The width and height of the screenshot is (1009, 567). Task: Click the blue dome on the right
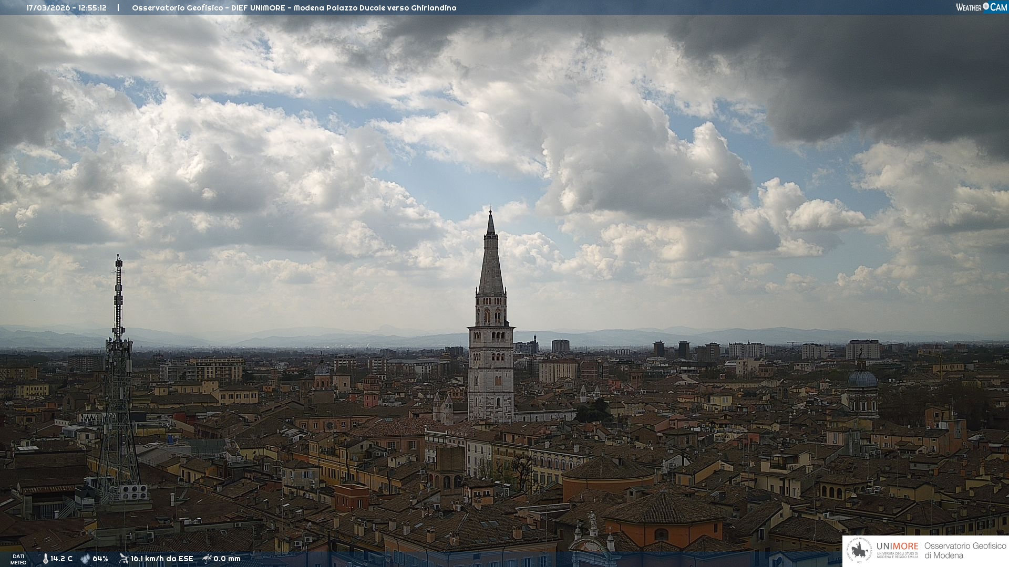(x=862, y=379)
